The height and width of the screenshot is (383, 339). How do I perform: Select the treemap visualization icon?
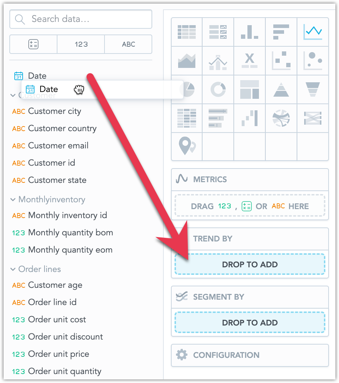point(249,89)
